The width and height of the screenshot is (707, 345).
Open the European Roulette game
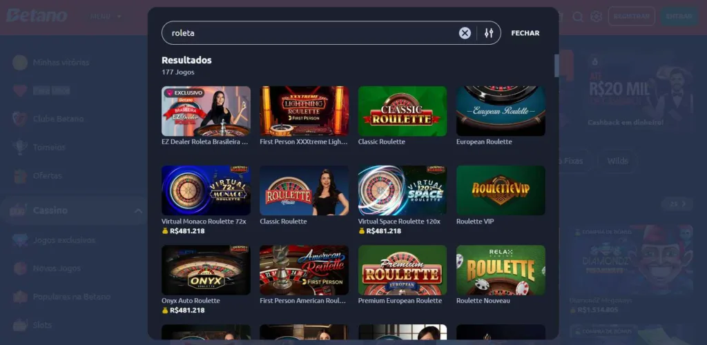pyautogui.click(x=501, y=111)
